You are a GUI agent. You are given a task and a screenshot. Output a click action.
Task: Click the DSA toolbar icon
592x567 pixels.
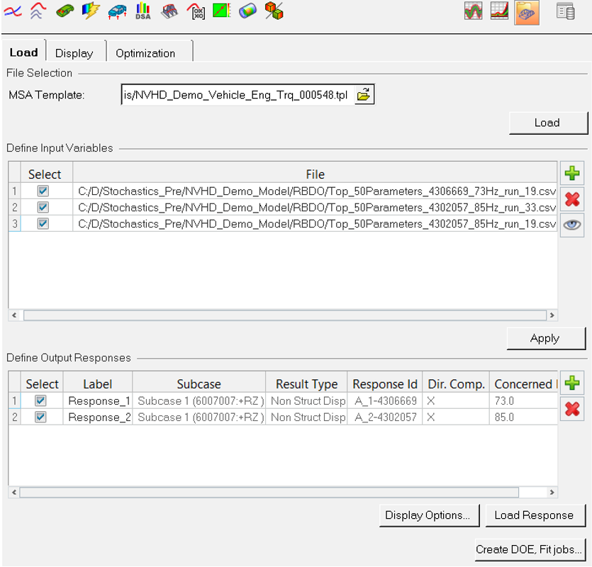(143, 11)
